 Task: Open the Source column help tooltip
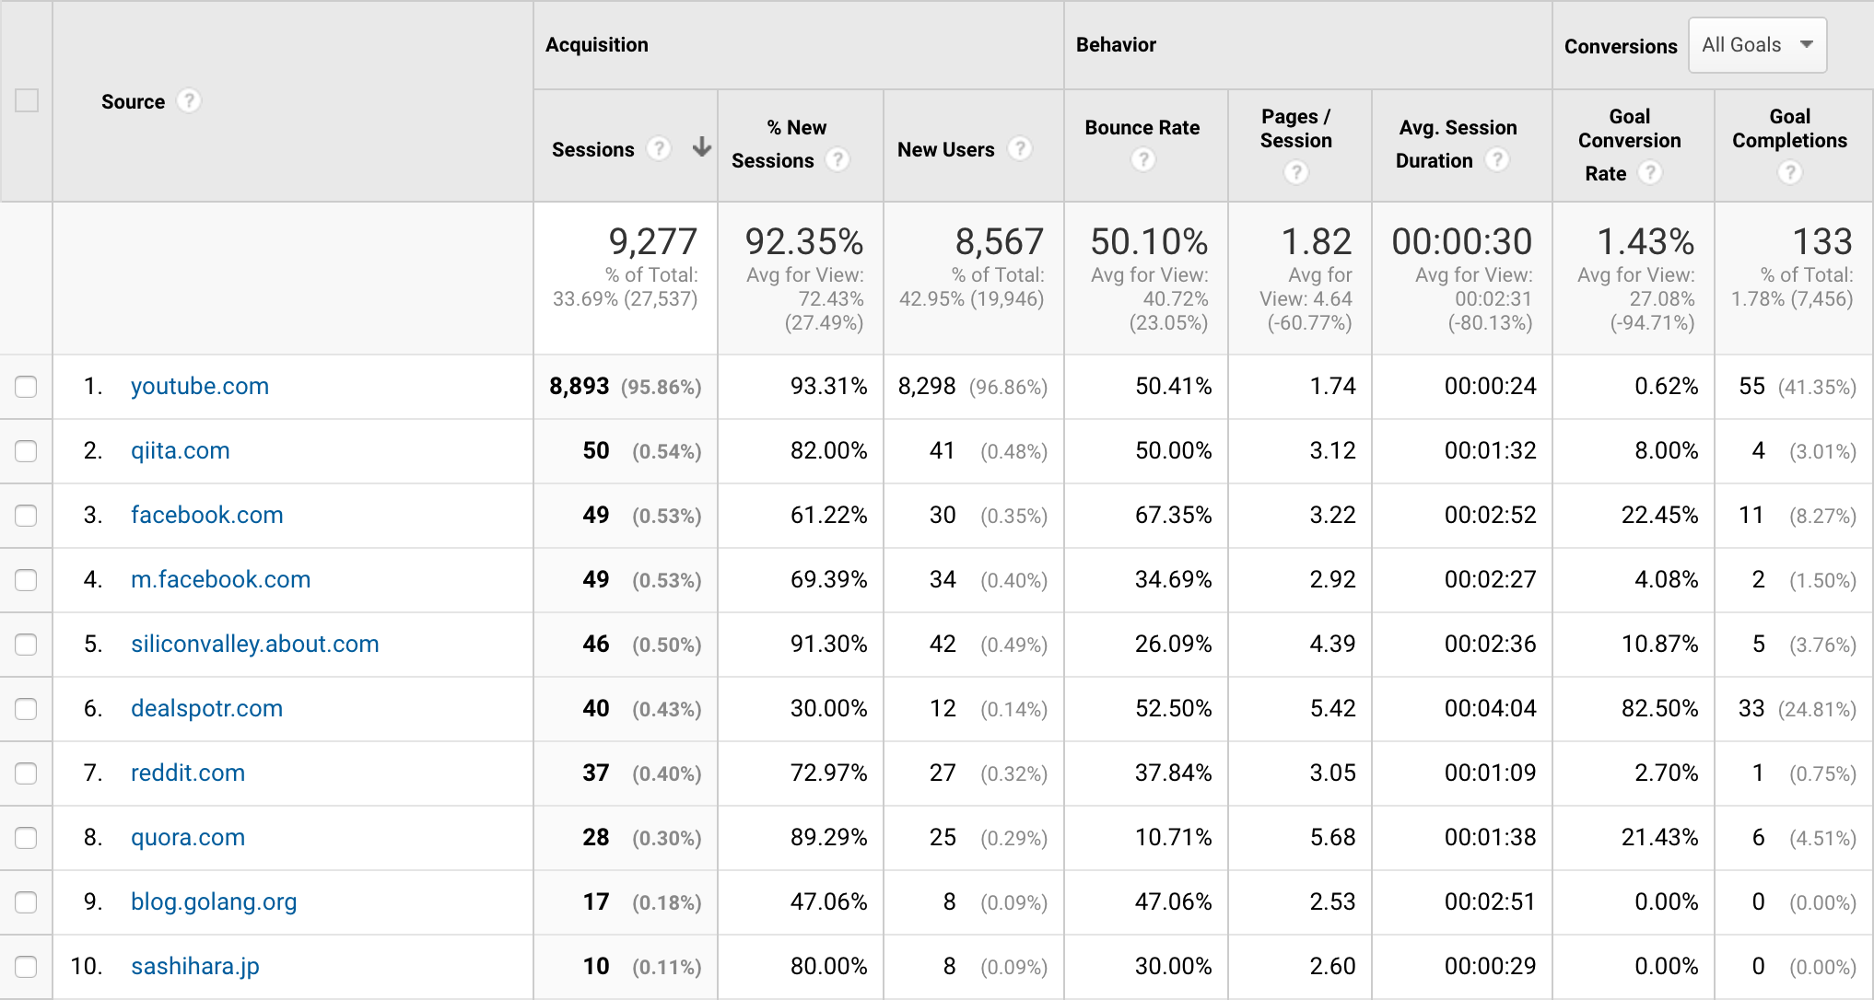(189, 101)
